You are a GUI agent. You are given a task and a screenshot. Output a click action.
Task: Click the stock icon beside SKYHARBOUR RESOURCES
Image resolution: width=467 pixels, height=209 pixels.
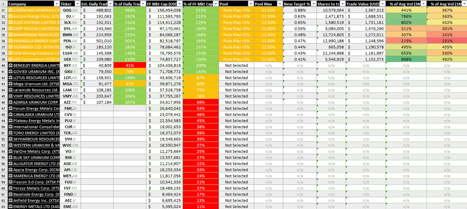[x=10, y=139]
